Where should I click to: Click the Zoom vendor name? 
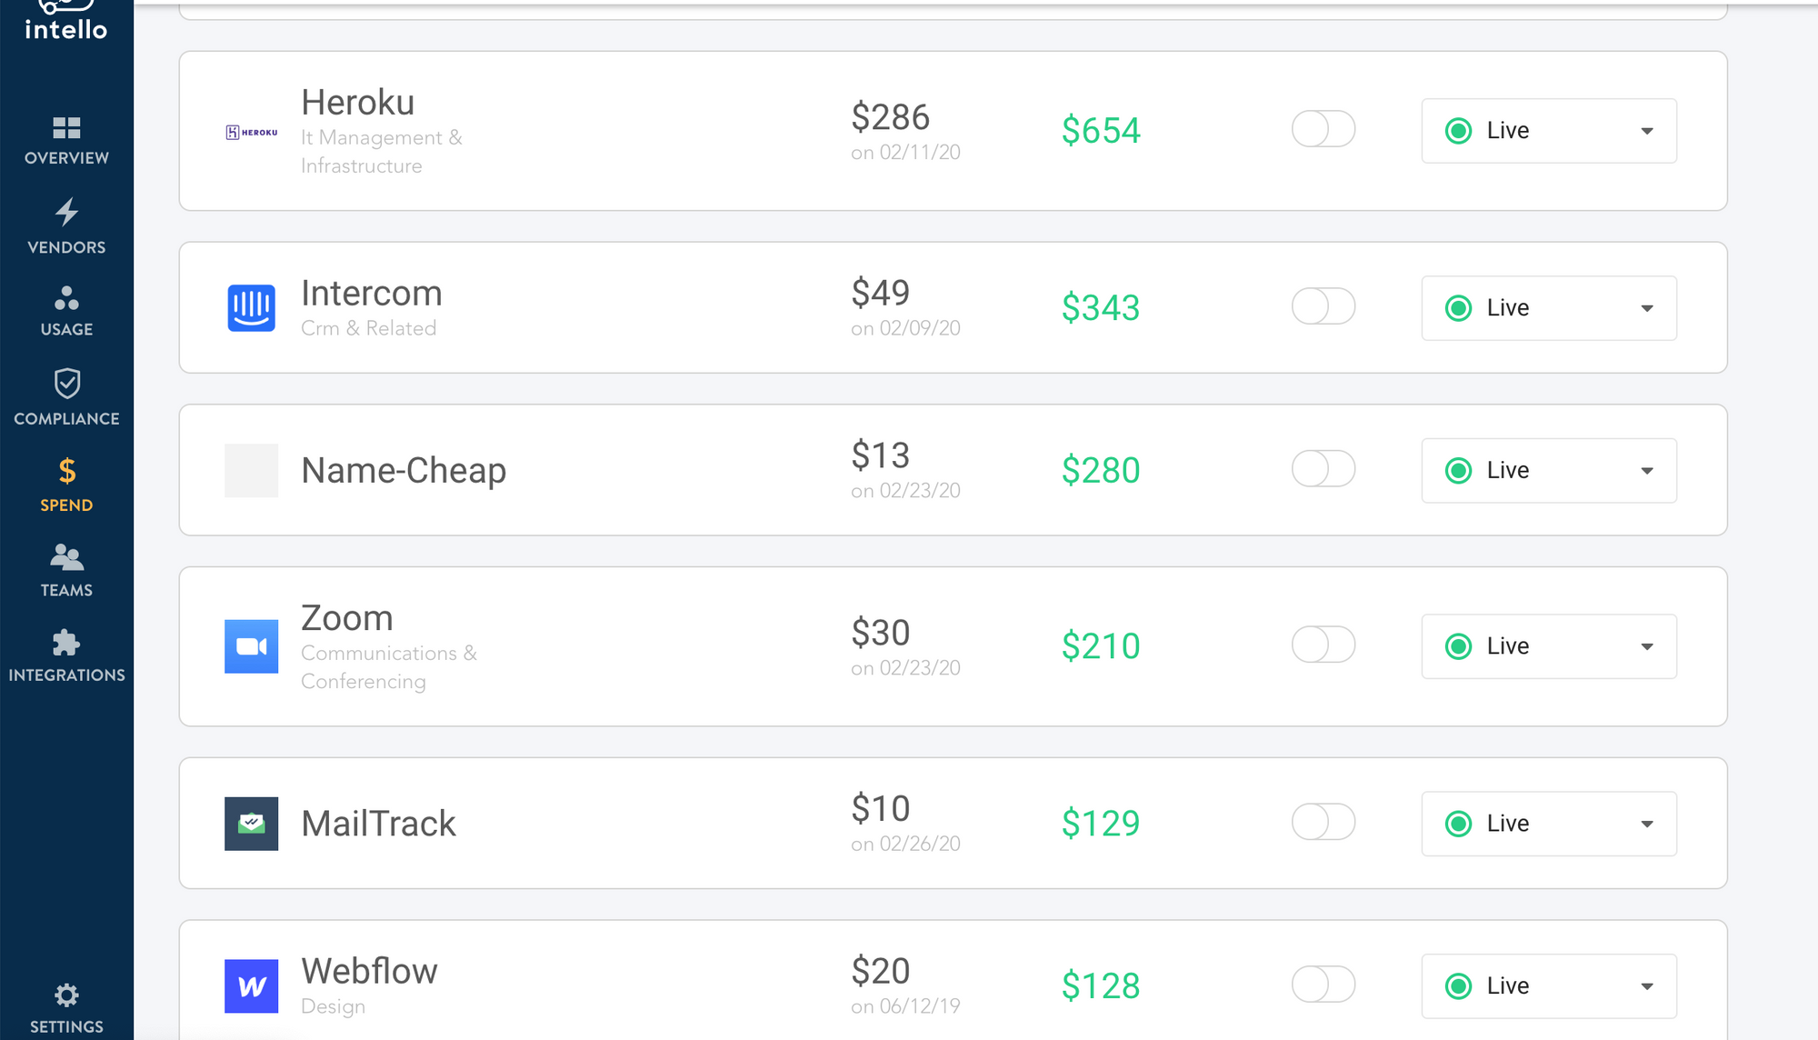point(347,618)
